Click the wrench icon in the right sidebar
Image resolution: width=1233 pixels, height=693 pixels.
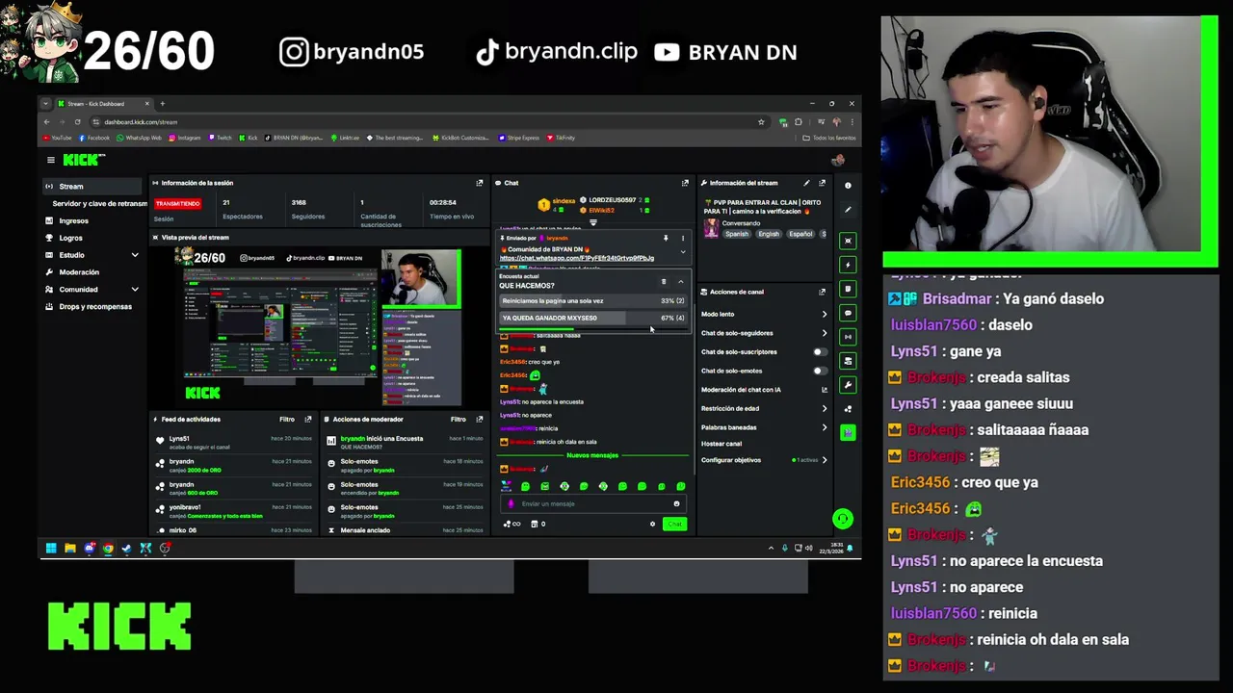(x=848, y=385)
